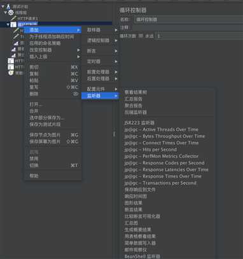Choose 粘贴 from the context menu
The height and width of the screenshot is (259, 243).
[x=53, y=80]
